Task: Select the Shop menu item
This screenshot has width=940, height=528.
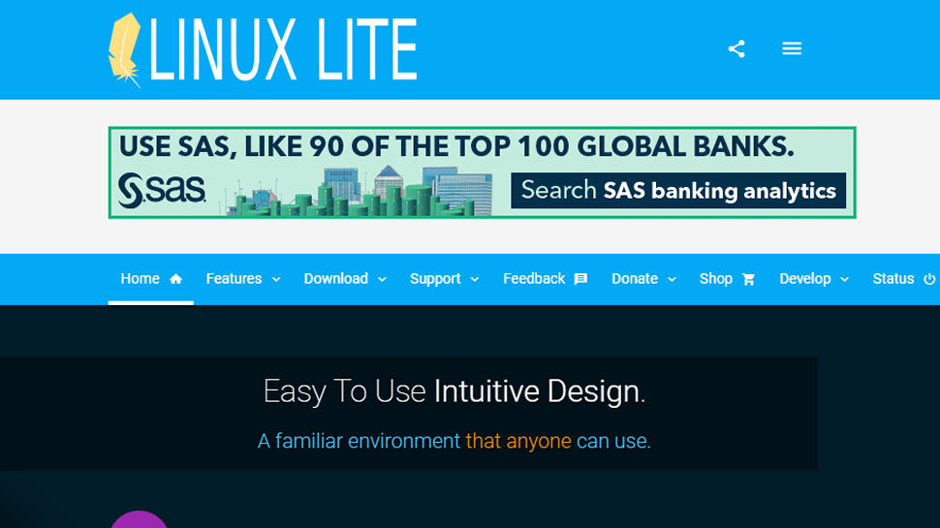Action: (727, 279)
